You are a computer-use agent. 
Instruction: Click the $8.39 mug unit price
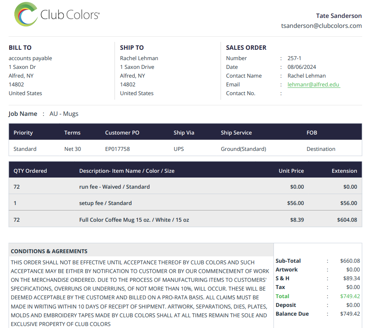(x=297, y=220)
